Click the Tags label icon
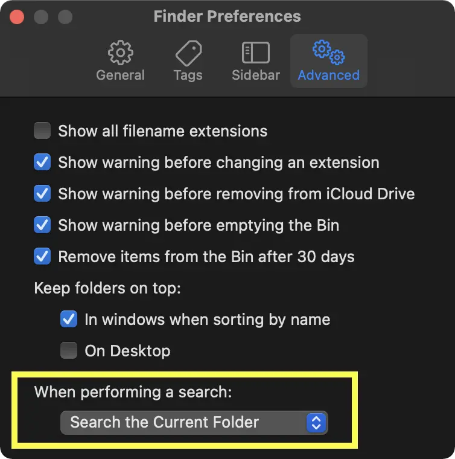Image resolution: width=455 pixels, height=459 pixels. click(188, 53)
